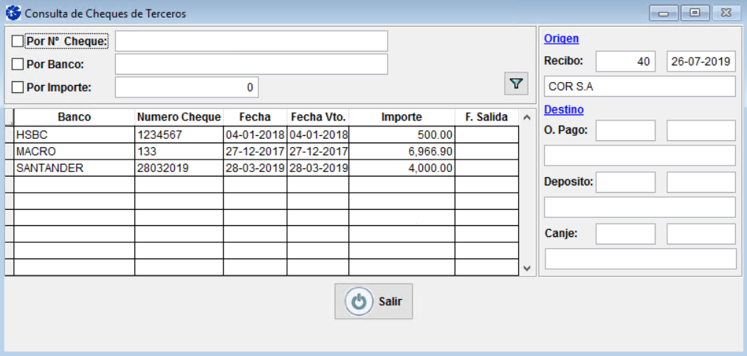
Task: Toggle the Por Banco checkbox
Action: (18, 64)
